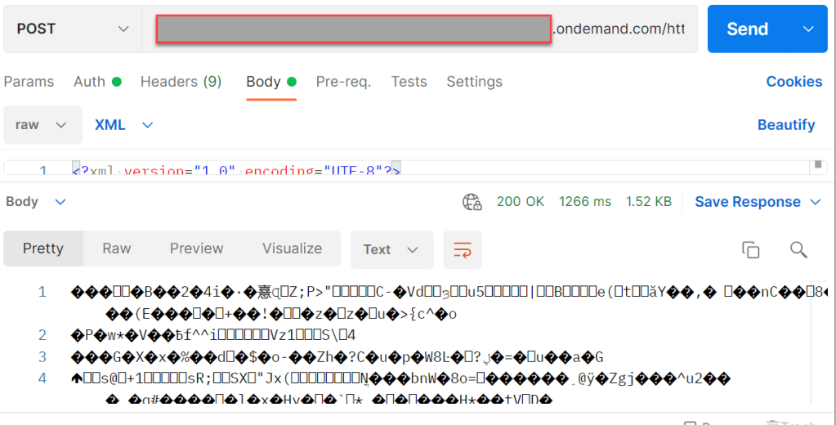Click the Send button
The height and width of the screenshot is (425, 836).
coord(747,29)
